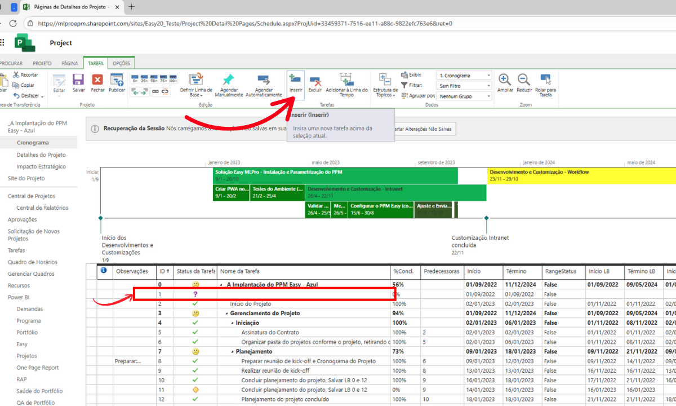Select the TAREFA ribbon tab
The height and width of the screenshot is (406, 676).
[x=96, y=64]
